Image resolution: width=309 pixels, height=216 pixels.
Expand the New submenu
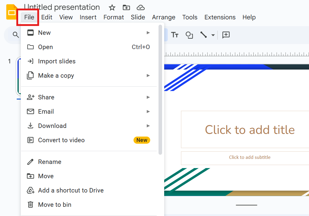click(89, 33)
